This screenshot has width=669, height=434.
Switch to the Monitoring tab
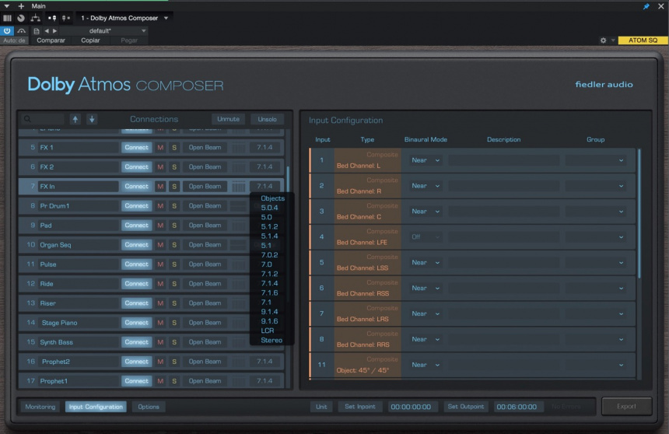[x=40, y=407]
